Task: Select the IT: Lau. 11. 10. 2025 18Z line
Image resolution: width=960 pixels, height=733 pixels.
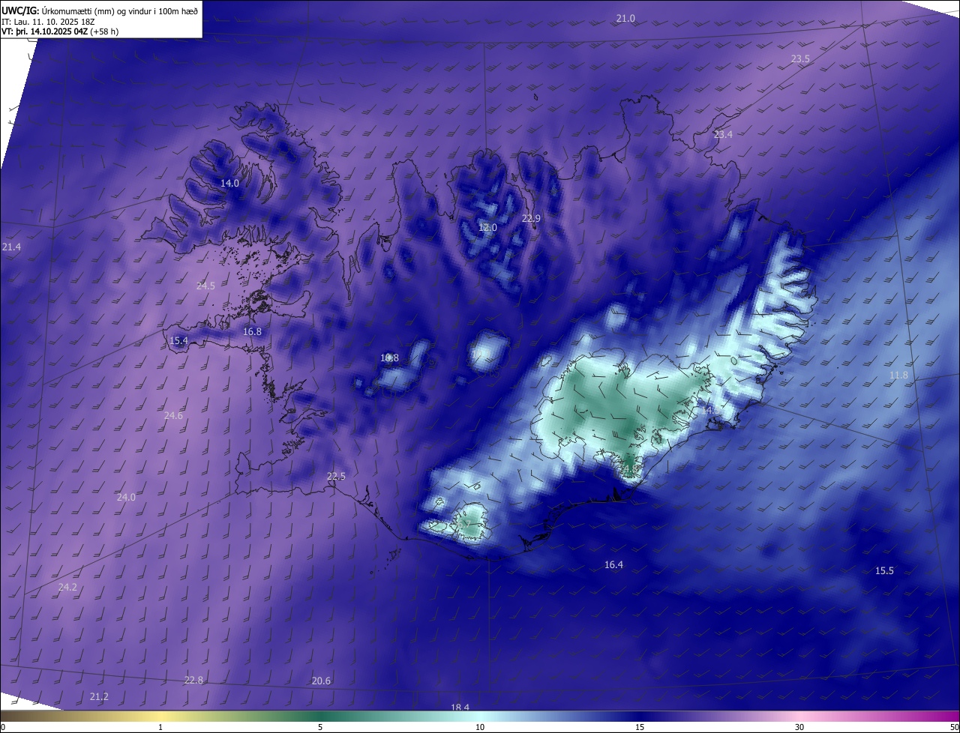Action: (48, 22)
